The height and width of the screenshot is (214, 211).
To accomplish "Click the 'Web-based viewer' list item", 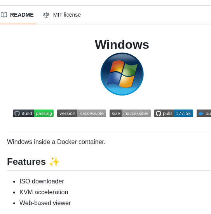I will (45, 203).
